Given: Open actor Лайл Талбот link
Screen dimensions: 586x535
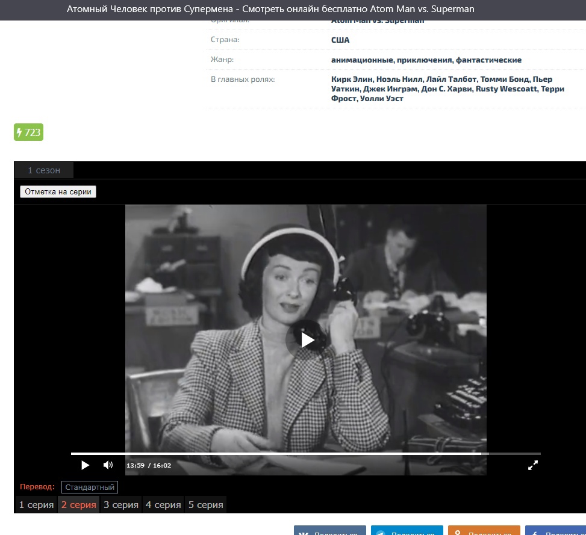Looking at the screenshot, I should [x=451, y=79].
